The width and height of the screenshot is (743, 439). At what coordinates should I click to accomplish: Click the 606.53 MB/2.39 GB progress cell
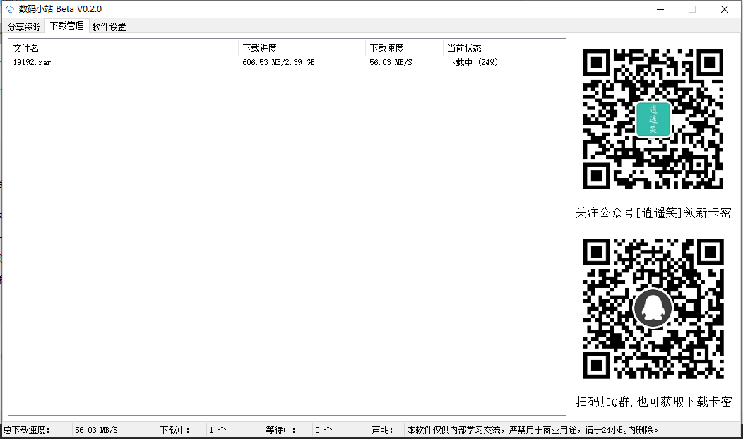point(278,62)
